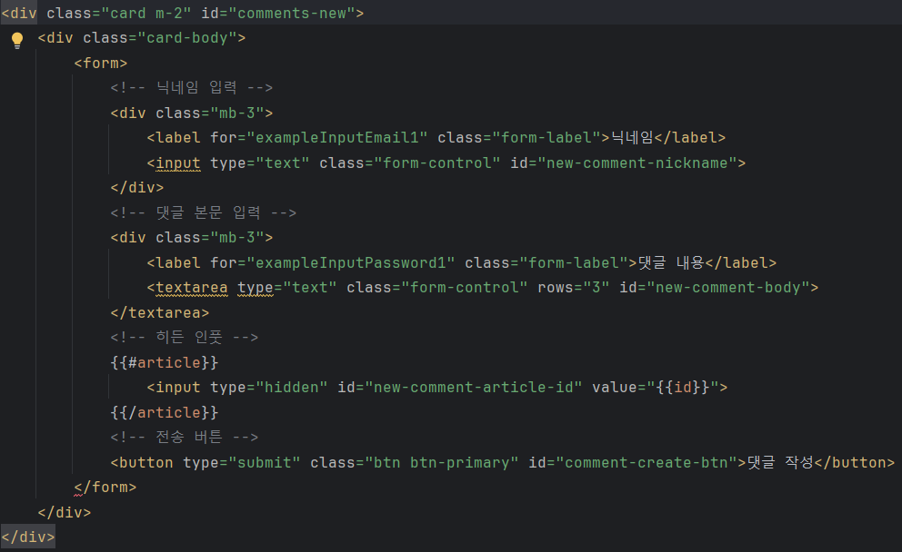Click the exampleInputEmail1 attribute value
Viewport: 902px width, 552px height.
pyautogui.click(x=337, y=138)
